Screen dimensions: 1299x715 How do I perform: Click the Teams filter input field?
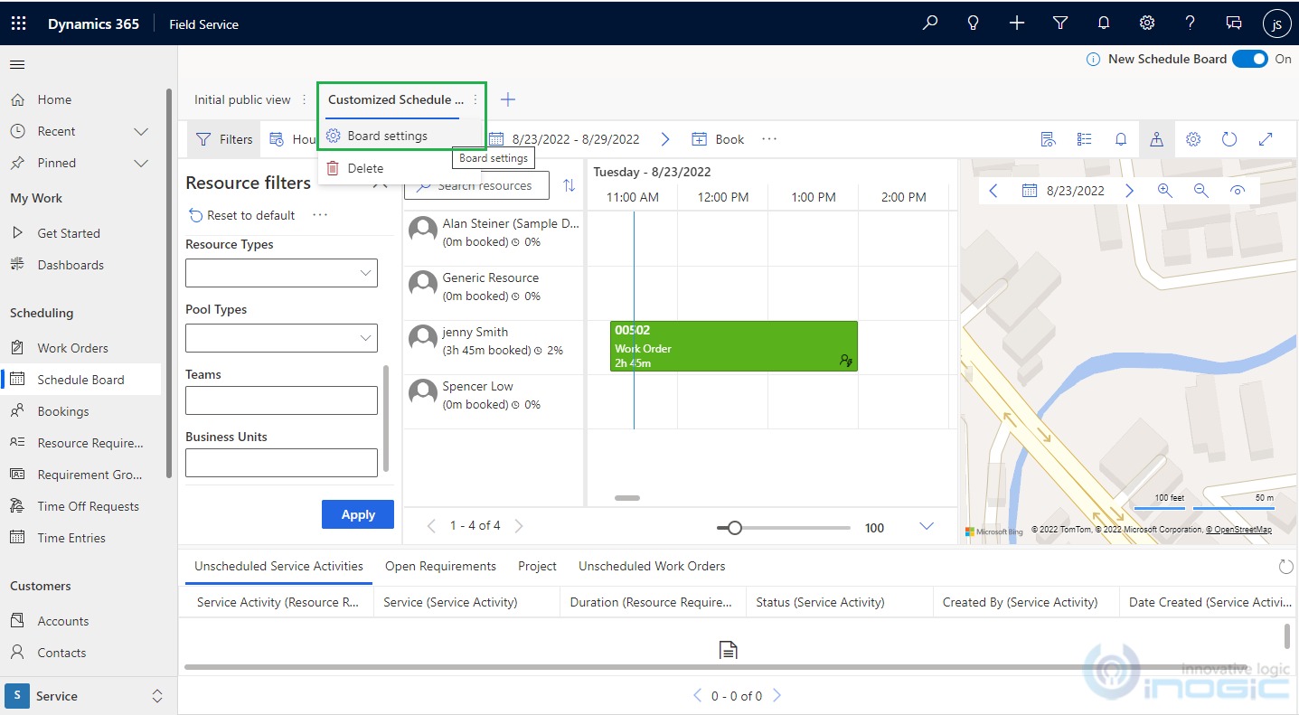coord(281,400)
